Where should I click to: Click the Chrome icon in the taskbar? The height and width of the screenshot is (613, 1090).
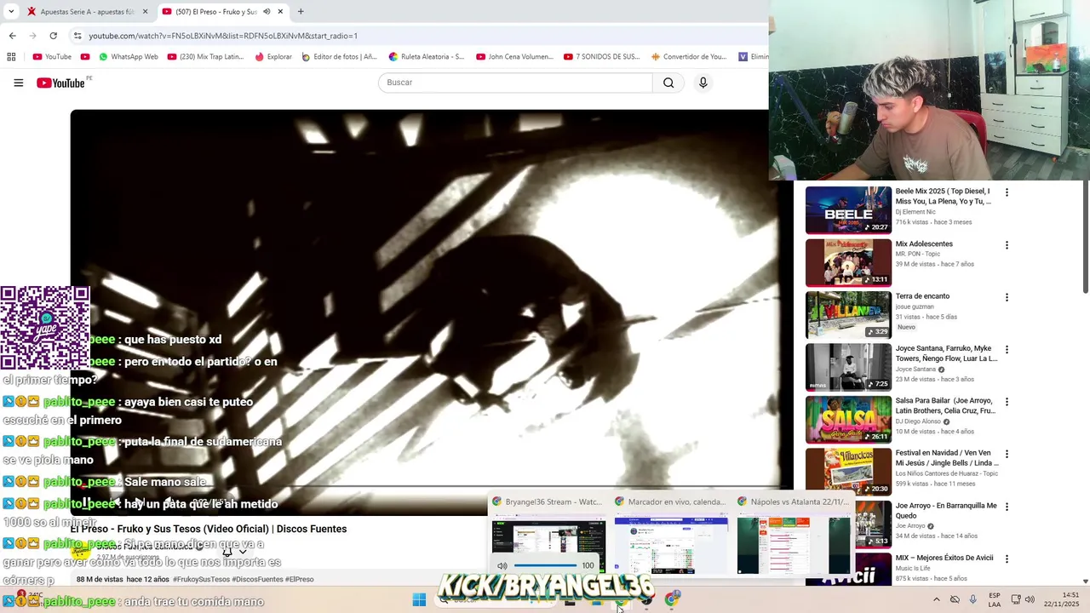click(672, 599)
